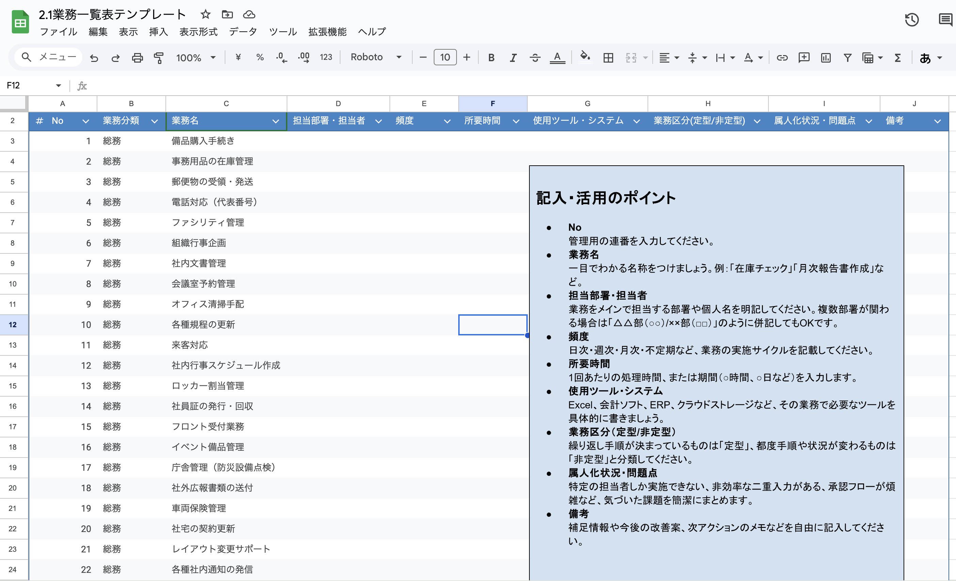Insert a comment
956x581 pixels.
tap(803, 57)
